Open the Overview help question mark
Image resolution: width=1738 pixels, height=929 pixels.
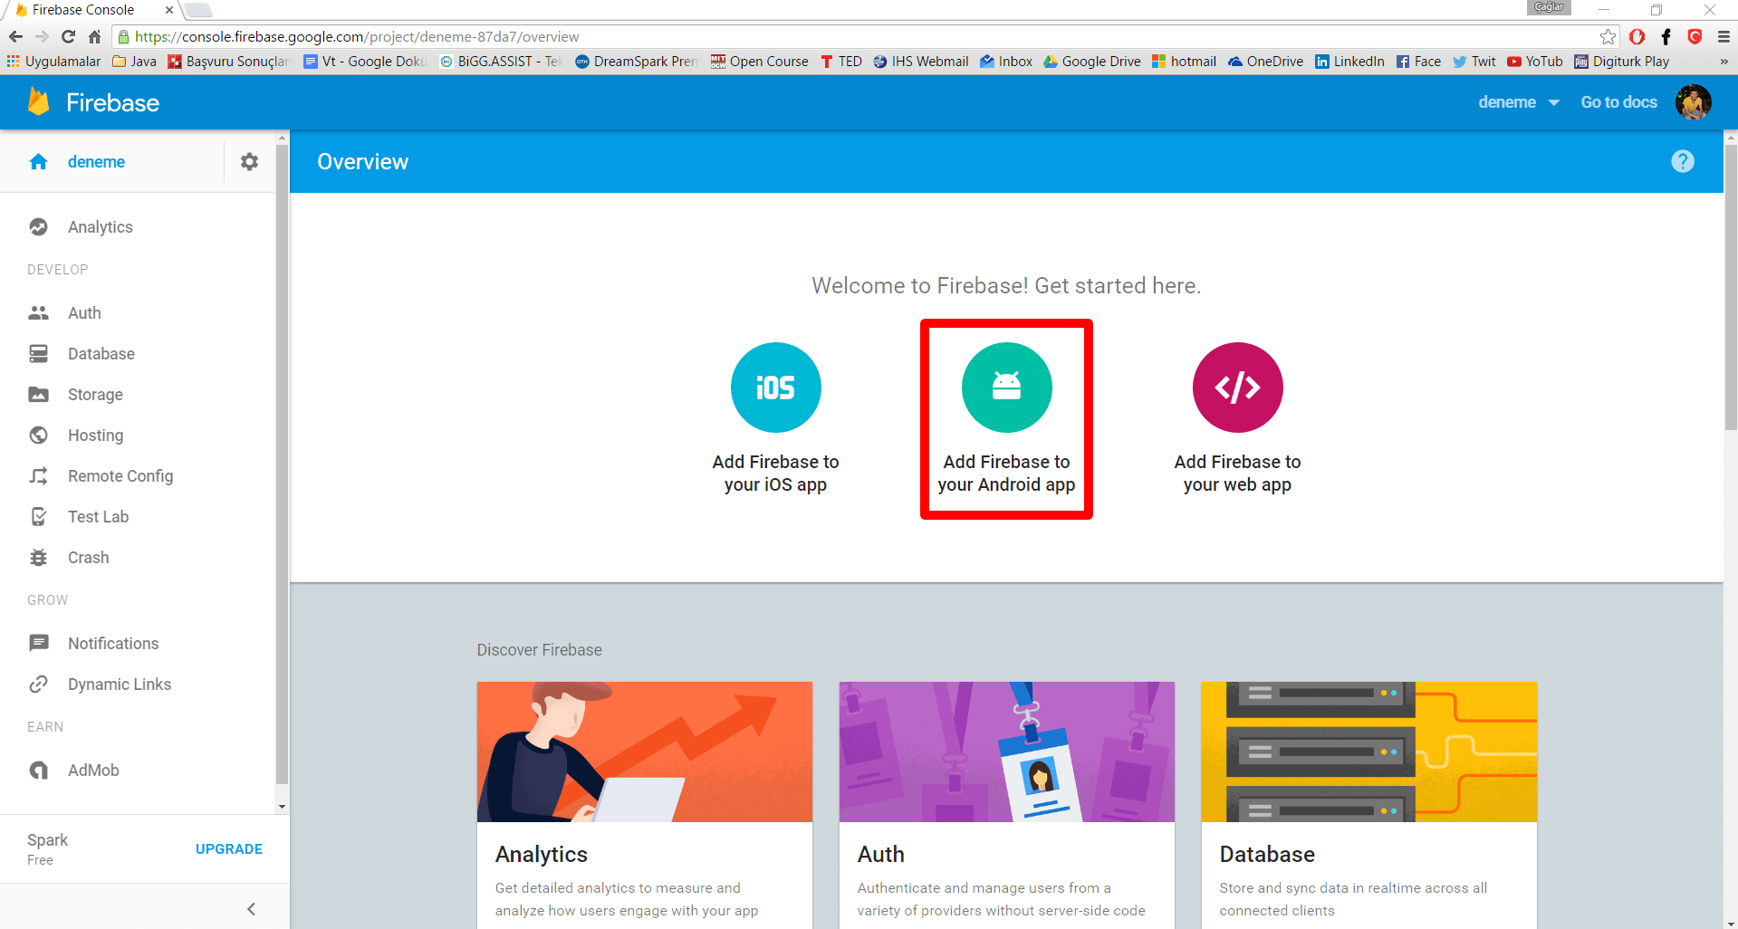pyautogui.click(x=1682, y=161)
